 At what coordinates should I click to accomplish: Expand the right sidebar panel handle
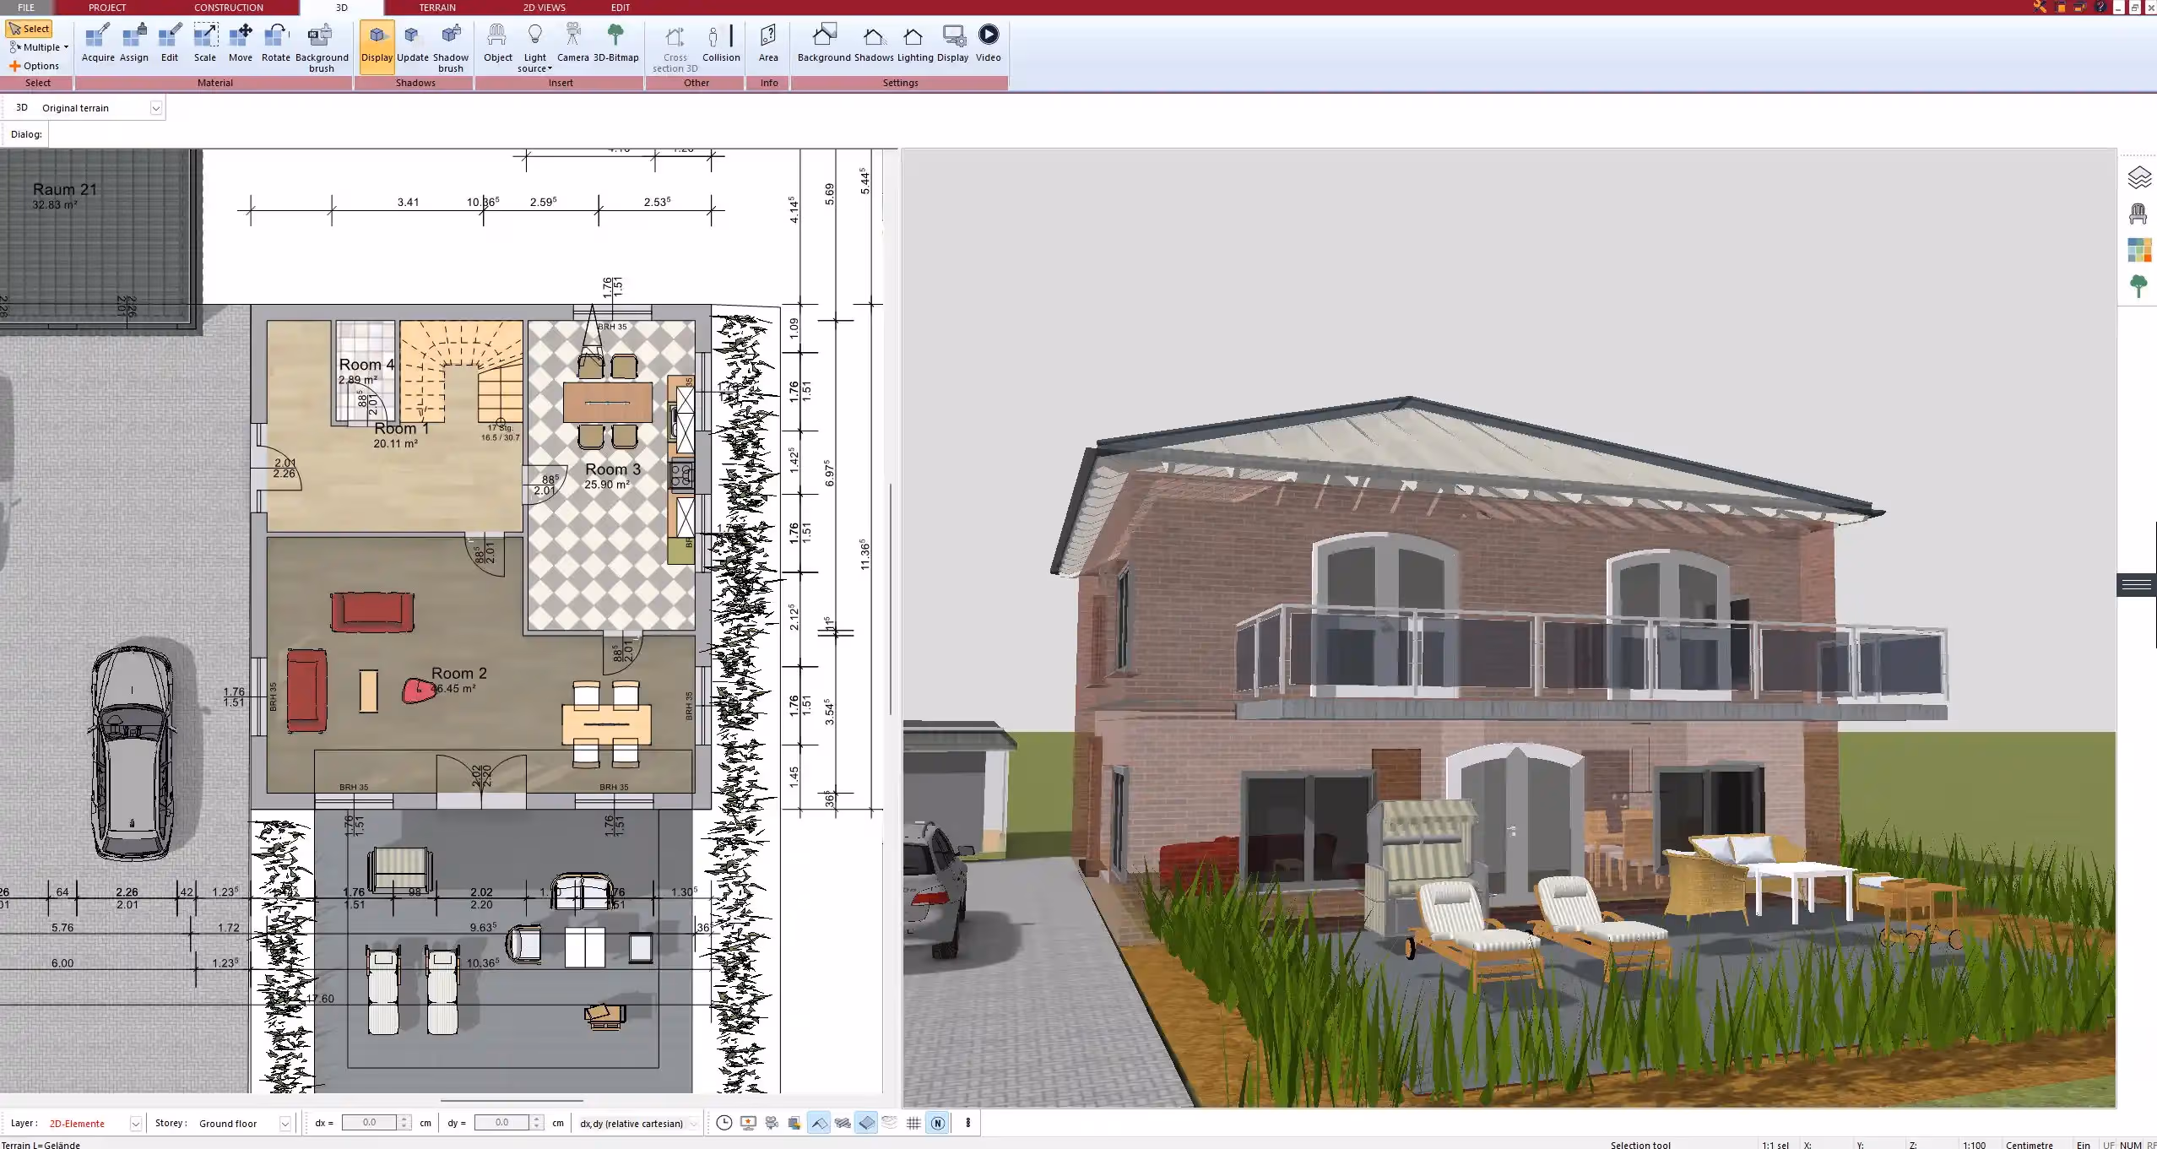(2137, 584)
